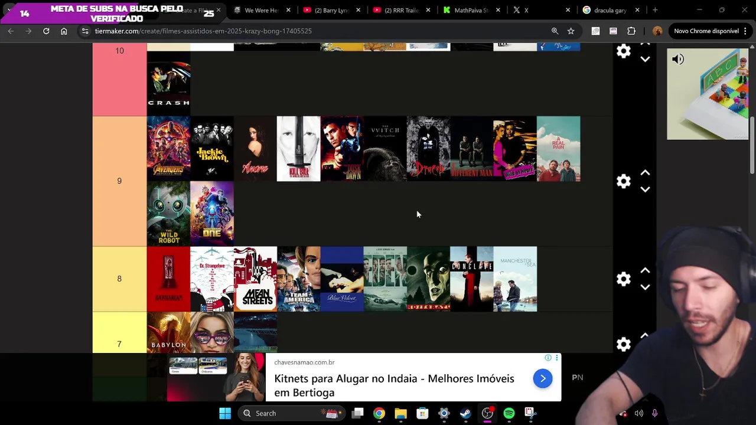Click the taskbar Search box

click(x=291, y=413)
